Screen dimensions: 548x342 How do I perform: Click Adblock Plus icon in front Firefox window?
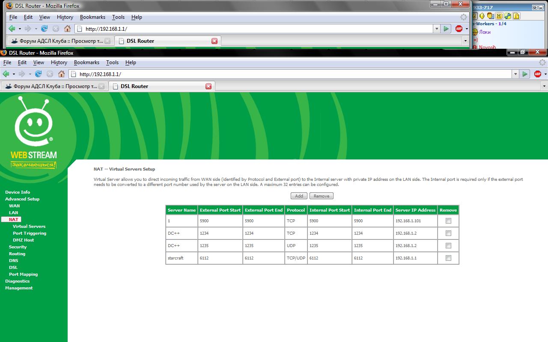tap(538, 74)
